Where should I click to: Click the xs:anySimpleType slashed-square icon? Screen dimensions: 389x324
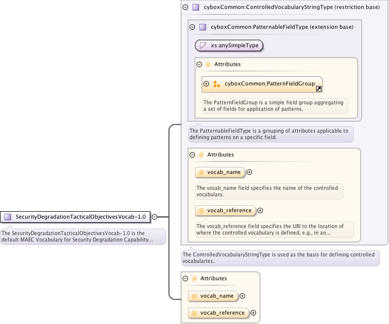(x=203, y=46)
